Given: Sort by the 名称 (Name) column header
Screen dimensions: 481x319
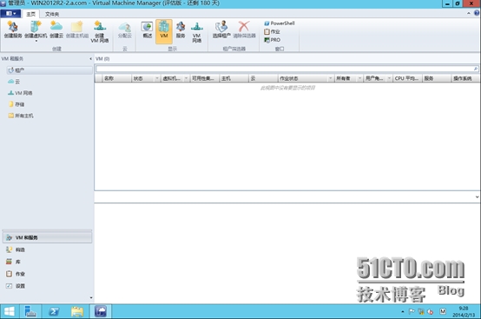Looking at the screenshot, I should pyautogui.click(x=117, y=78).
